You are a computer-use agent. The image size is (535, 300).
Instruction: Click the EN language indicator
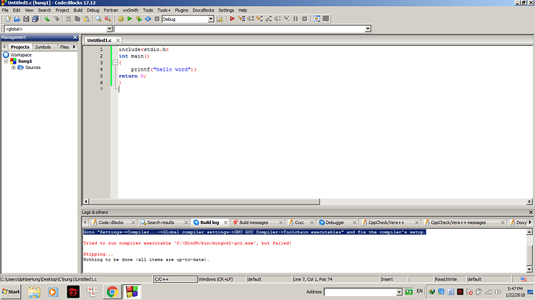[x=419, y=291]
